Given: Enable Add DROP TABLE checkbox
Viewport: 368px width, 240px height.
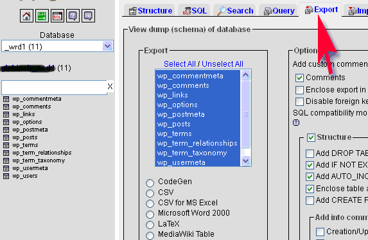Looking at the screenshot, I should [310, 153].
